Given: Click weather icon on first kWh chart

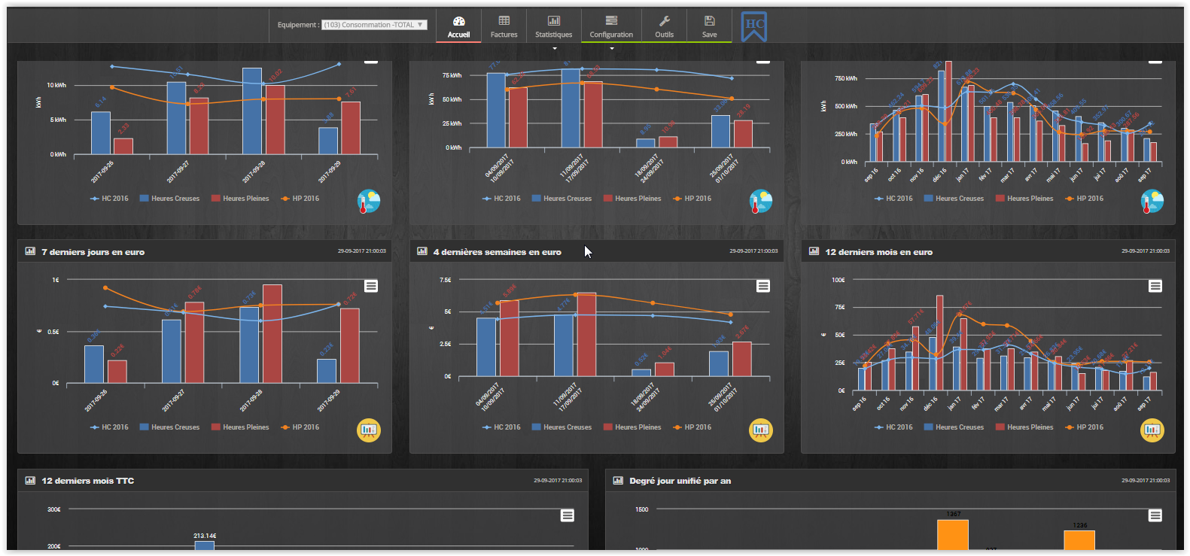Looking at the screenshot, I should pyautogui.click(x=368, y=201).
